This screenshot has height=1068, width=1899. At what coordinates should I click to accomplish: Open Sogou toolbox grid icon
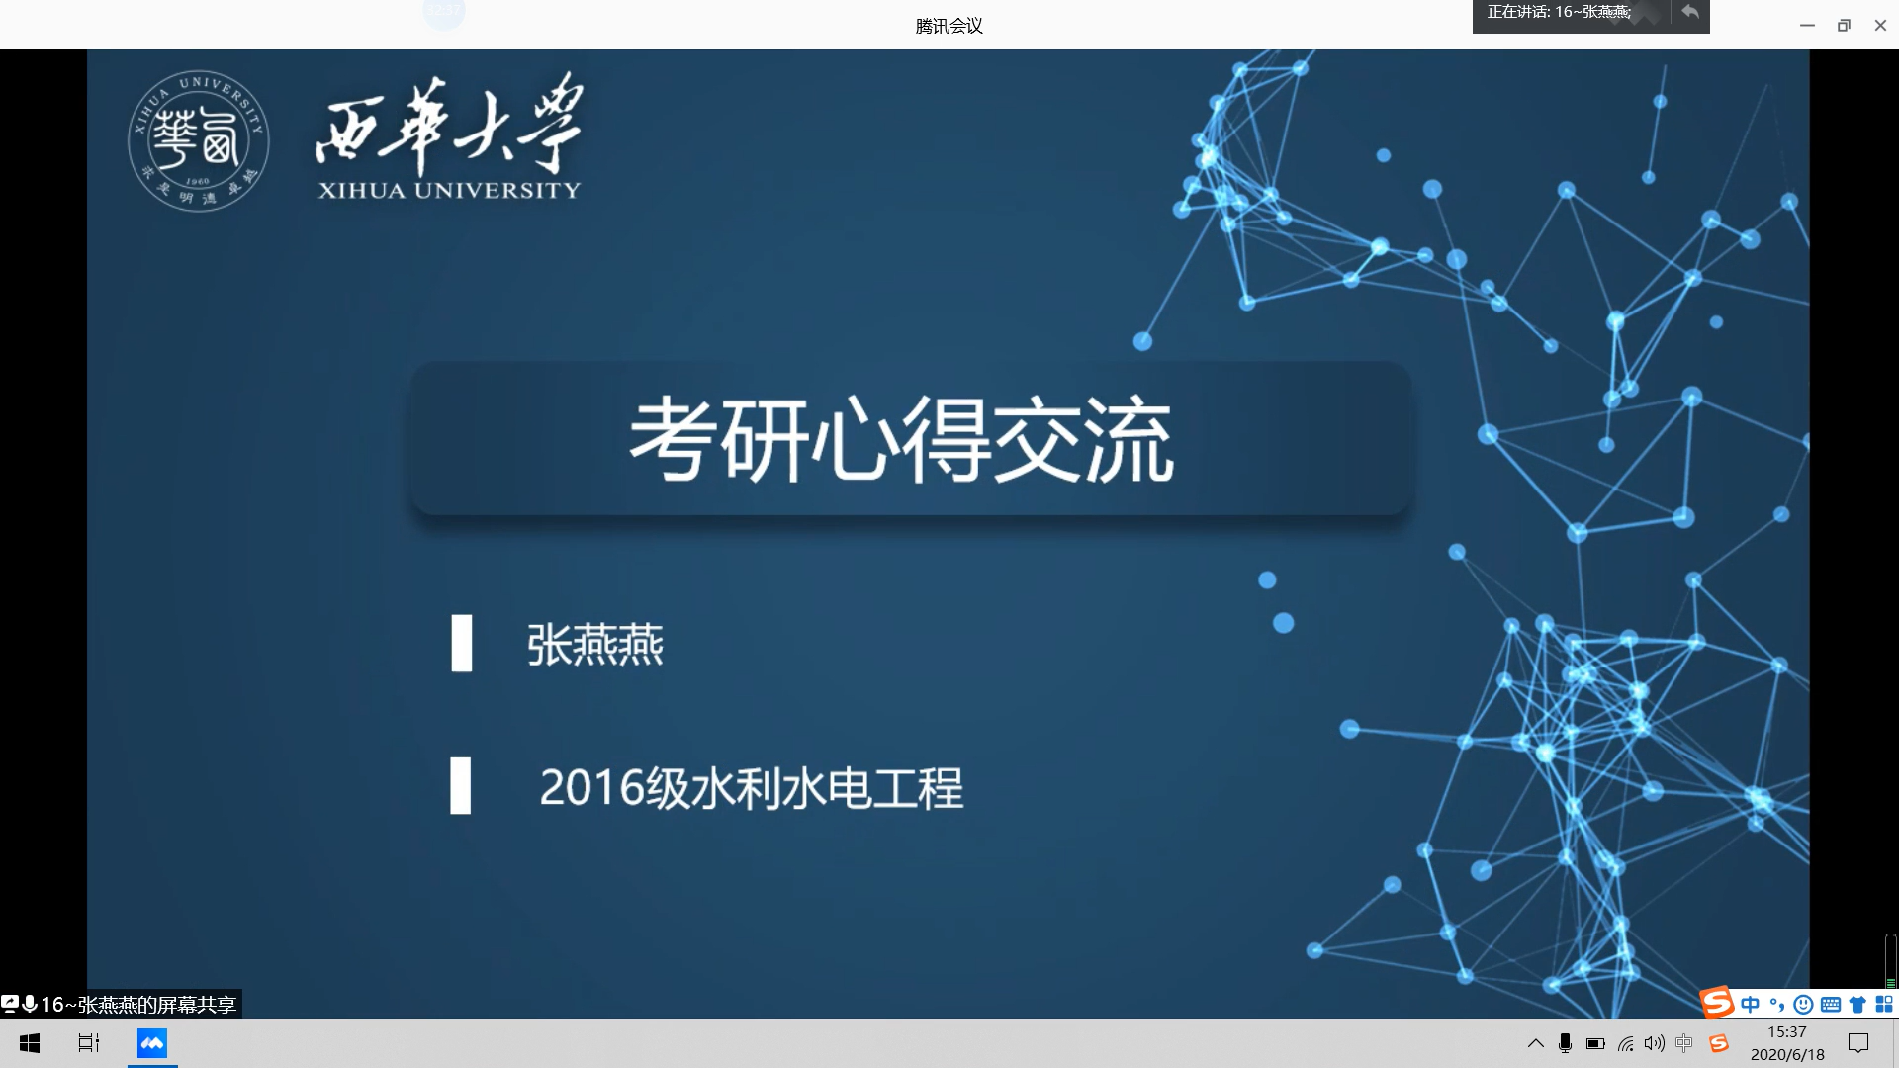click(x=1883, y=1005)
